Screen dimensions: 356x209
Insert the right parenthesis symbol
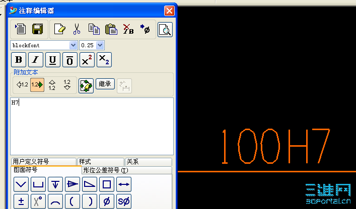click(x=90, y=201)
